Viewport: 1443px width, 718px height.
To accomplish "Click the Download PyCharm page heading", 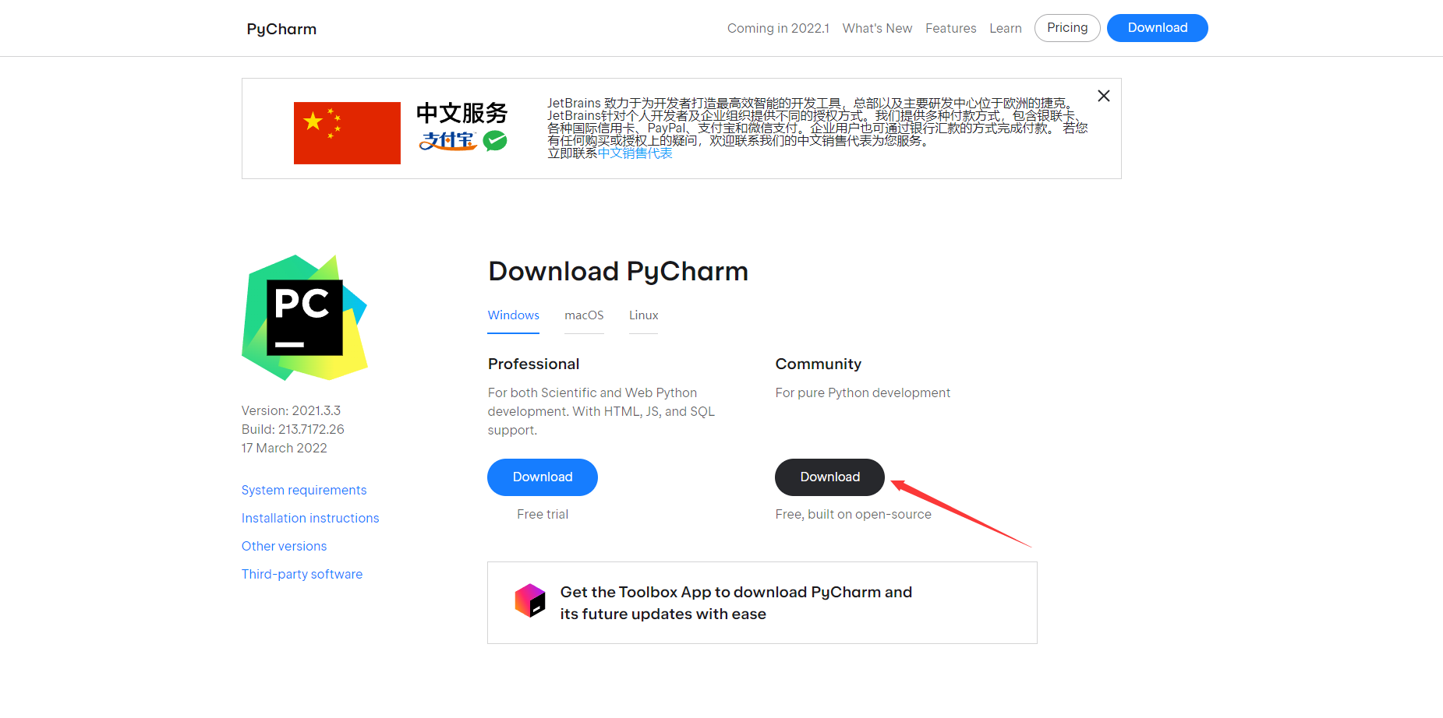I will tap(617, 271).
